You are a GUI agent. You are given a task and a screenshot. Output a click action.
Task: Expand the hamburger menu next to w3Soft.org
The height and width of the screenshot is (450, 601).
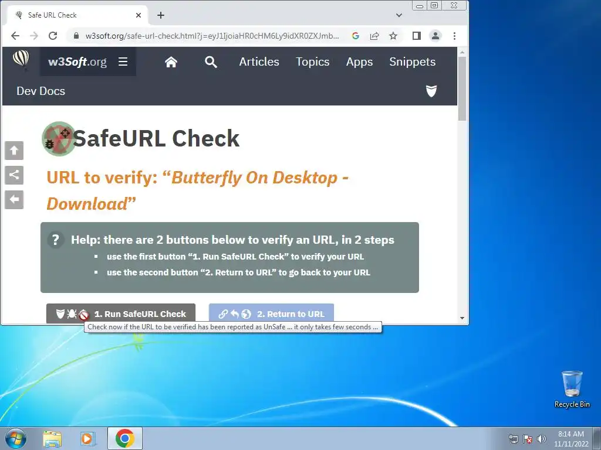click(123, 62)
